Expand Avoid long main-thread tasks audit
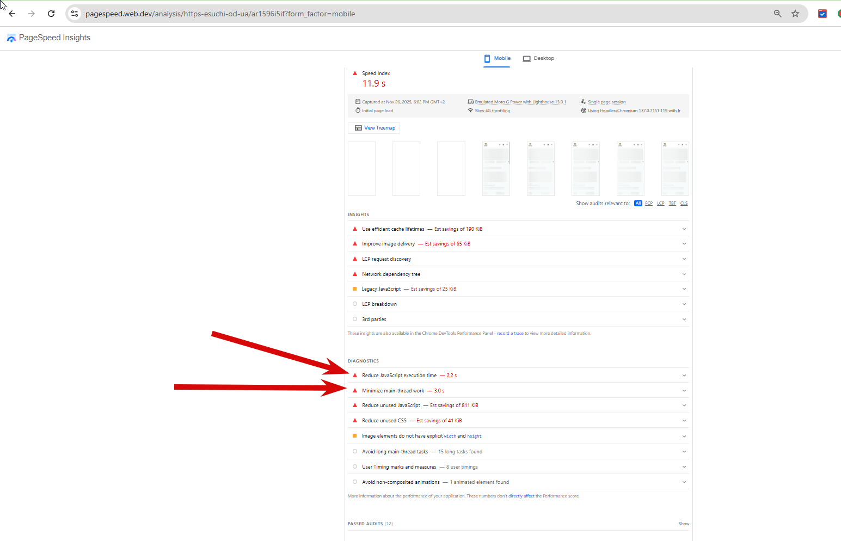Screen dimensions: 841x541 [518, 452]
